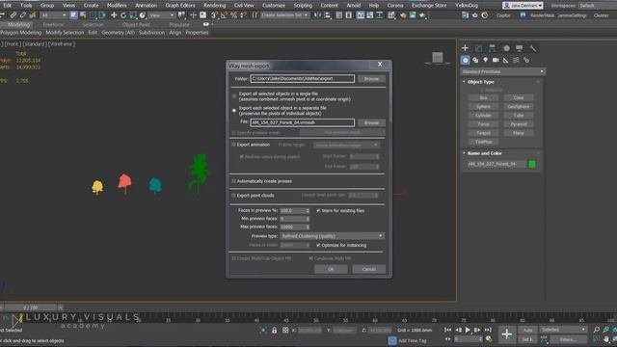Screen dimensions: 617x347
Task: Activate the Select Object tool
Action: coord(73,15)
